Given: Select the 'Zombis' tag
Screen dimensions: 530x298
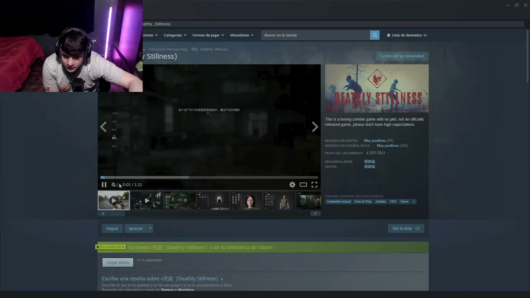Looking at the screenshot, I should tap(381, 202).
